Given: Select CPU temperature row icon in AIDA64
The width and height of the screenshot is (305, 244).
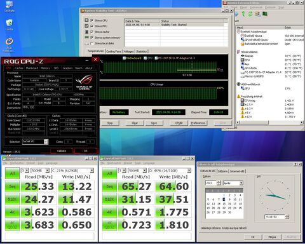Looking at the screenshot, I should (x=243, y=60).
